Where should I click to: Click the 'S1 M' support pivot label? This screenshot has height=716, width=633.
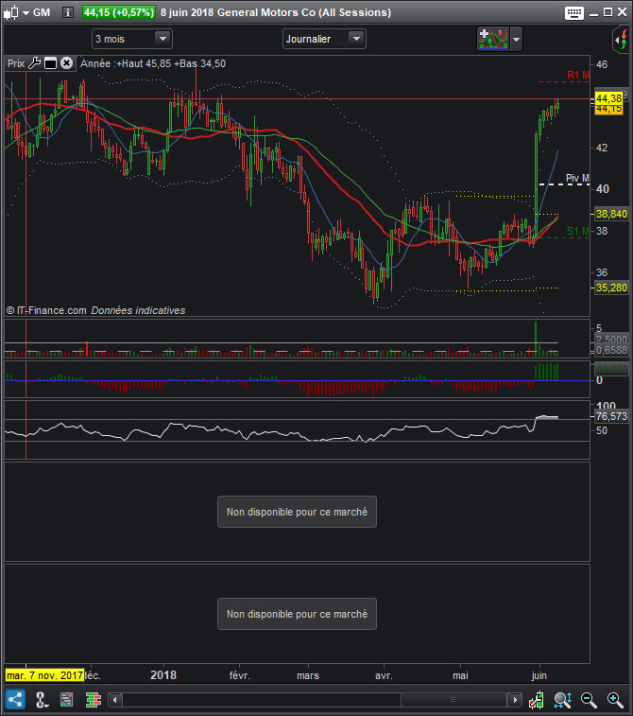click(578, 231)
